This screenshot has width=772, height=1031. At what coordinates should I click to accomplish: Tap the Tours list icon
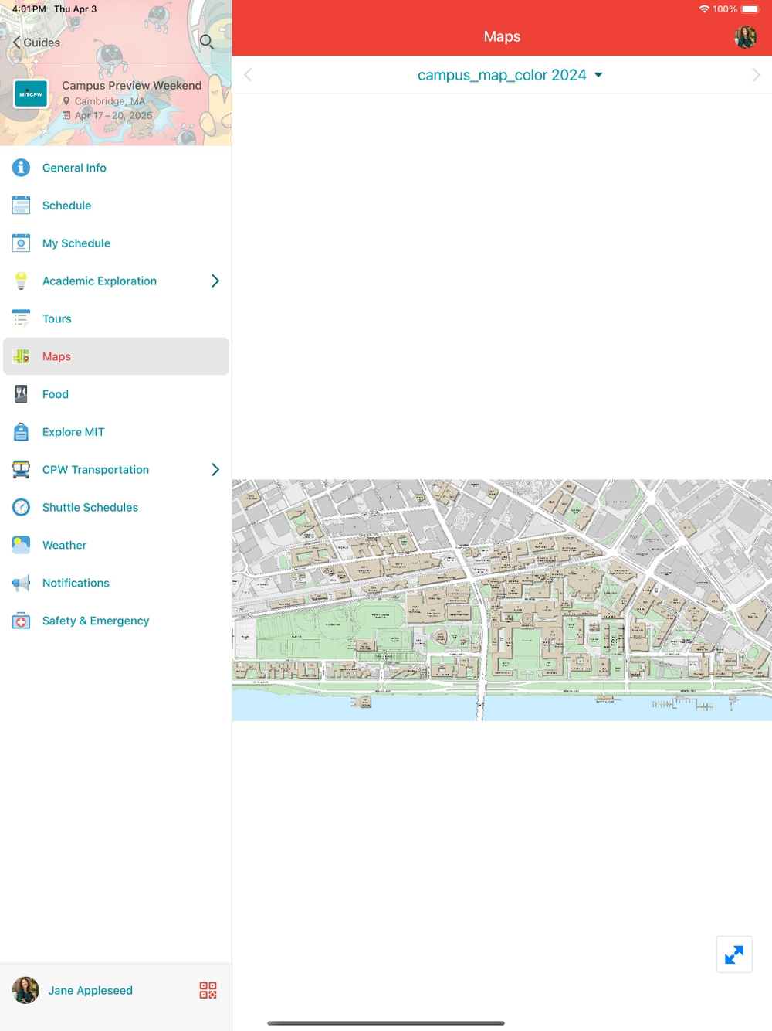21,318
